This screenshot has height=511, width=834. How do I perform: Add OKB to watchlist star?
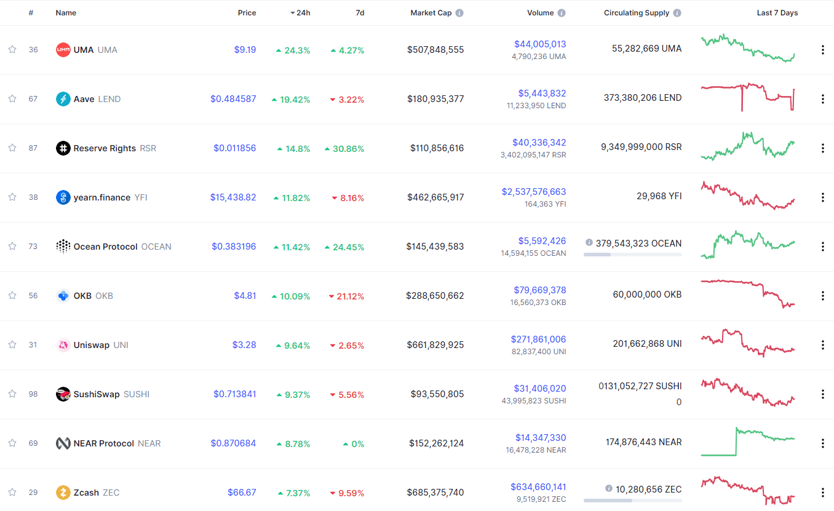point(12,296)
